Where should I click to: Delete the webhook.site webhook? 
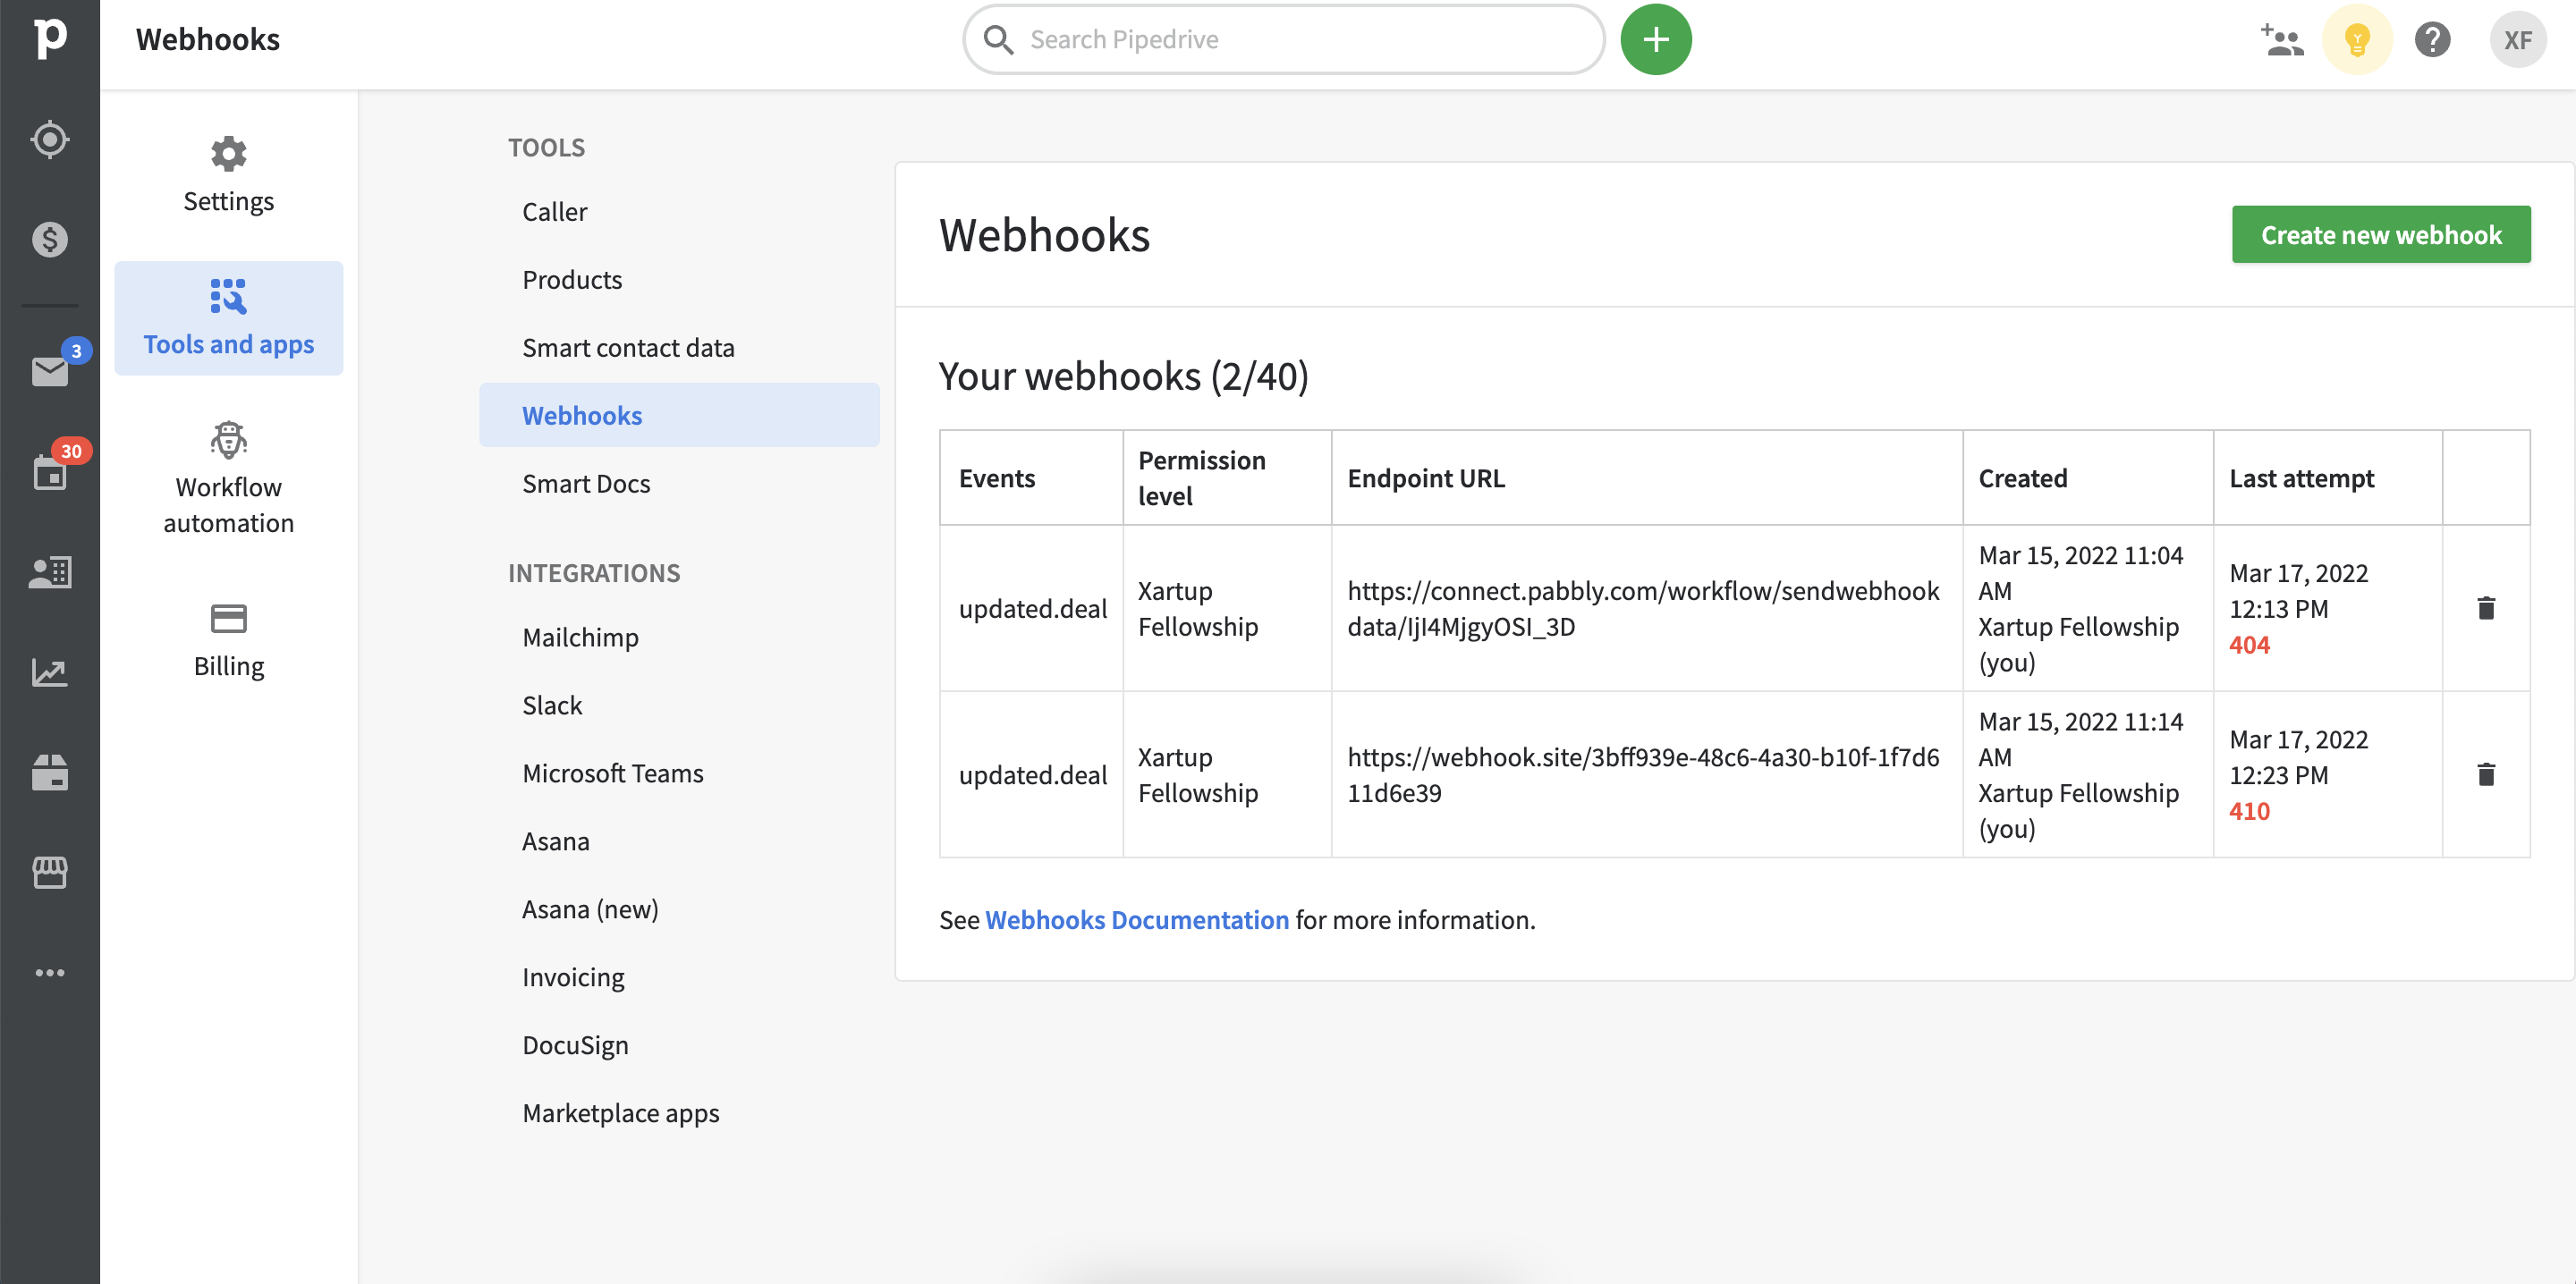coord(2486,774)
